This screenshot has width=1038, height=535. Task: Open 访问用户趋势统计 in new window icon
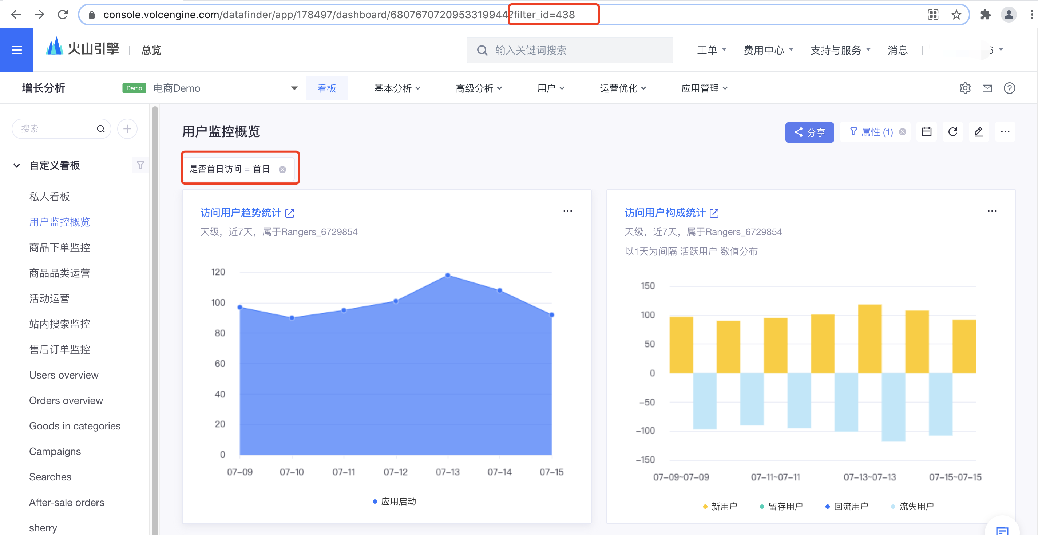[x=290, y=213]
